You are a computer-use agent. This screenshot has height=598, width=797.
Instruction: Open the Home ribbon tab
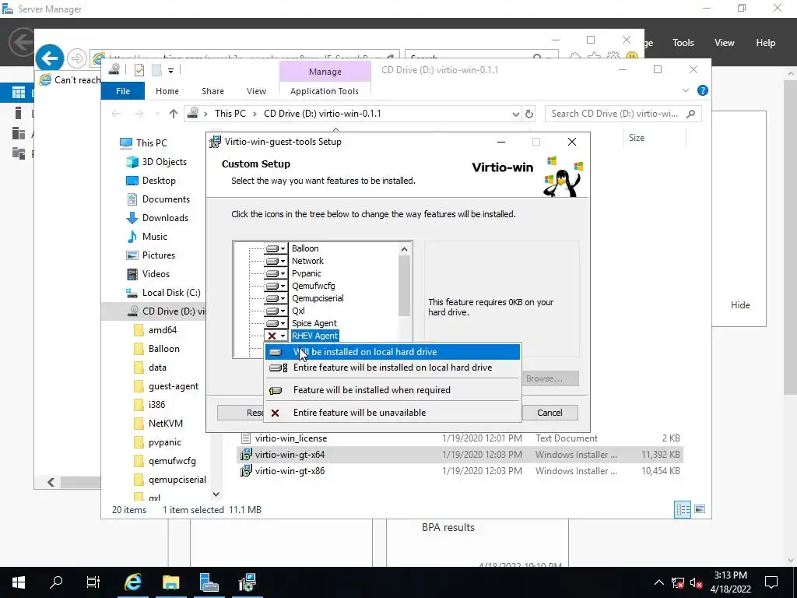[167, 91]
